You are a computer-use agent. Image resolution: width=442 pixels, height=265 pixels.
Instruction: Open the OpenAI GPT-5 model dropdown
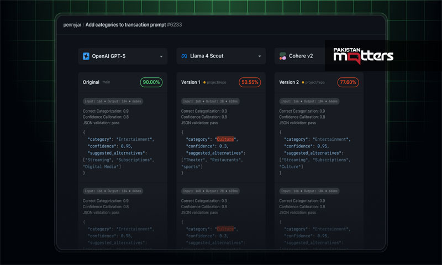(123, 56)
